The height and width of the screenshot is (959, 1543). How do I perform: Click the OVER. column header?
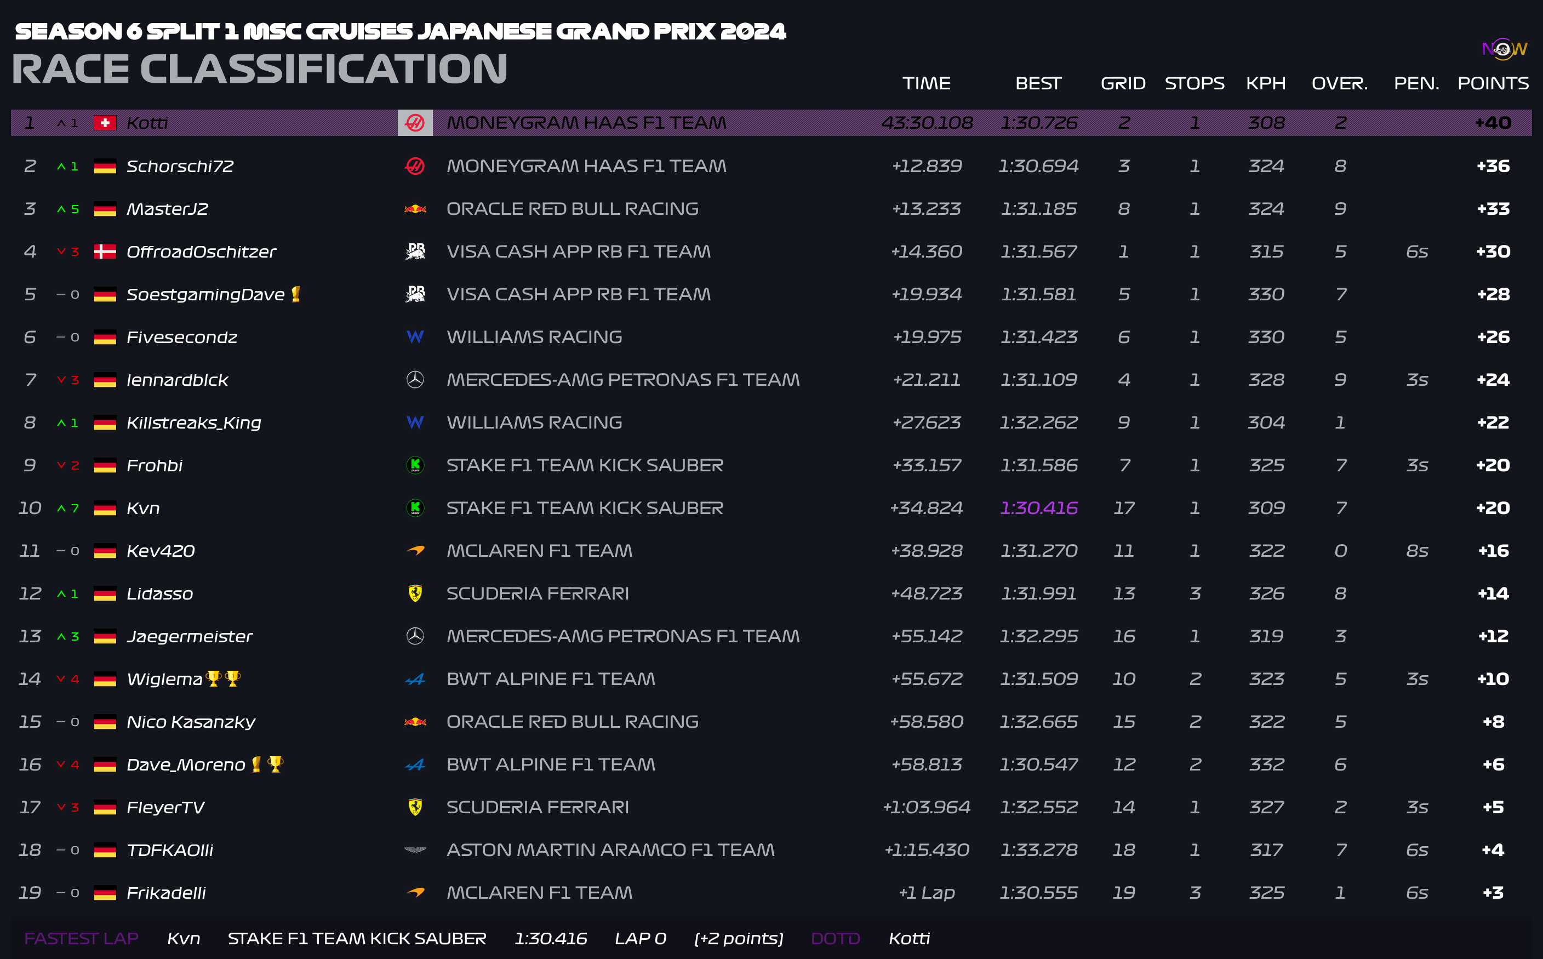pos(1339,83)
